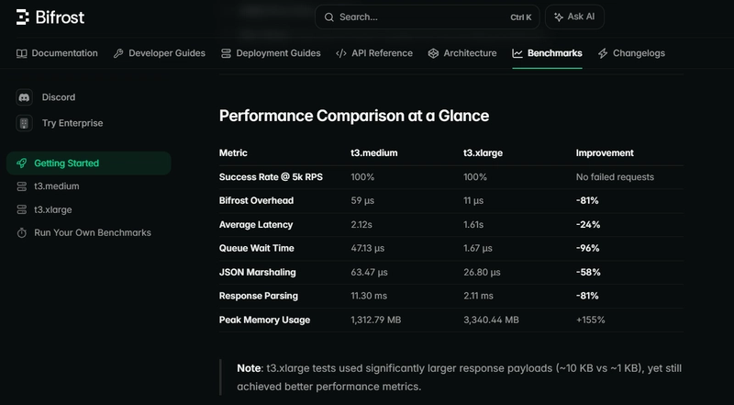The image size is (734, 405).
Task: Click the Discord icon in sidebar
Action: [x=24, y=97]
